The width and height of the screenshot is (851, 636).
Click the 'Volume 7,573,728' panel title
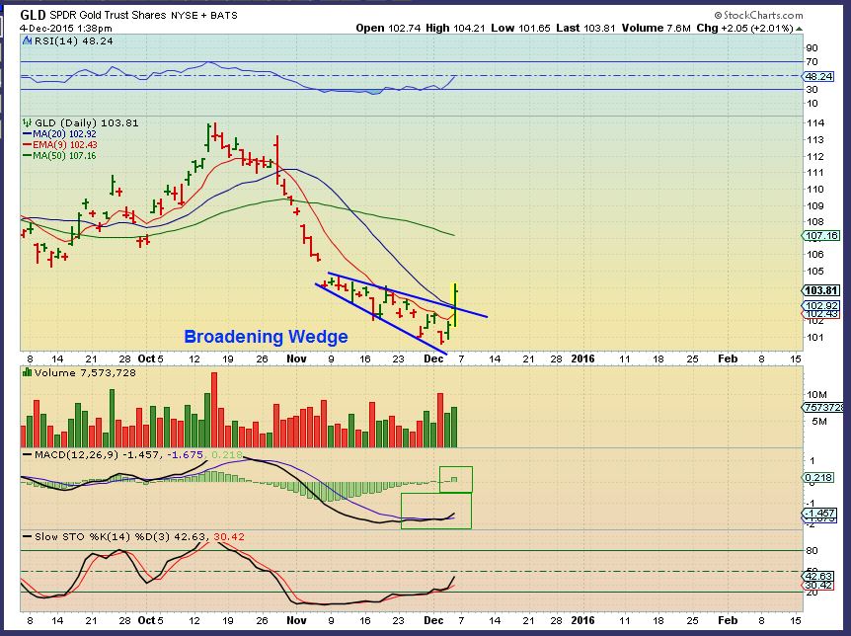tap(85, 372)
